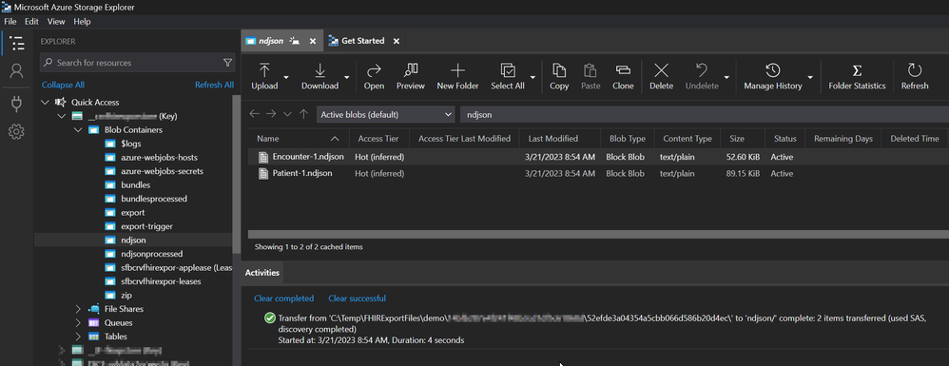This screenshot has width=949, height=366.
Task: Open the Explorer panel icon in sidebar
Action: coord(17,43)
